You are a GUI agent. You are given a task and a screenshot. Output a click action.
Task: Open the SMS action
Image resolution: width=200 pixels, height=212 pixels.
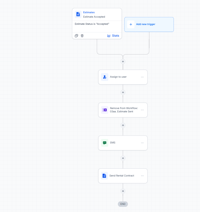(x=123, y=143)
